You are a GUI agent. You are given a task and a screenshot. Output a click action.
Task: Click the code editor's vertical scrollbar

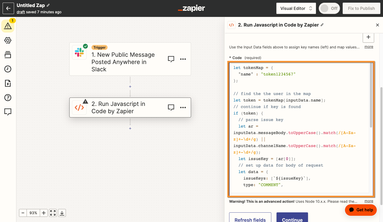point(371,96)
